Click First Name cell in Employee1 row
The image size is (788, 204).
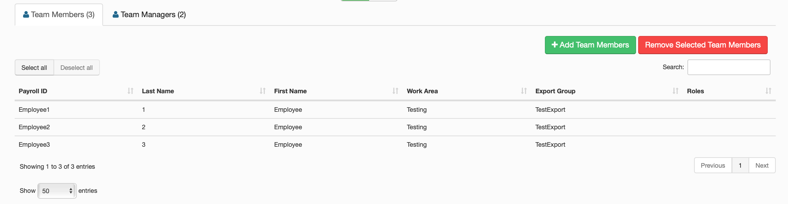pos(288,110)
